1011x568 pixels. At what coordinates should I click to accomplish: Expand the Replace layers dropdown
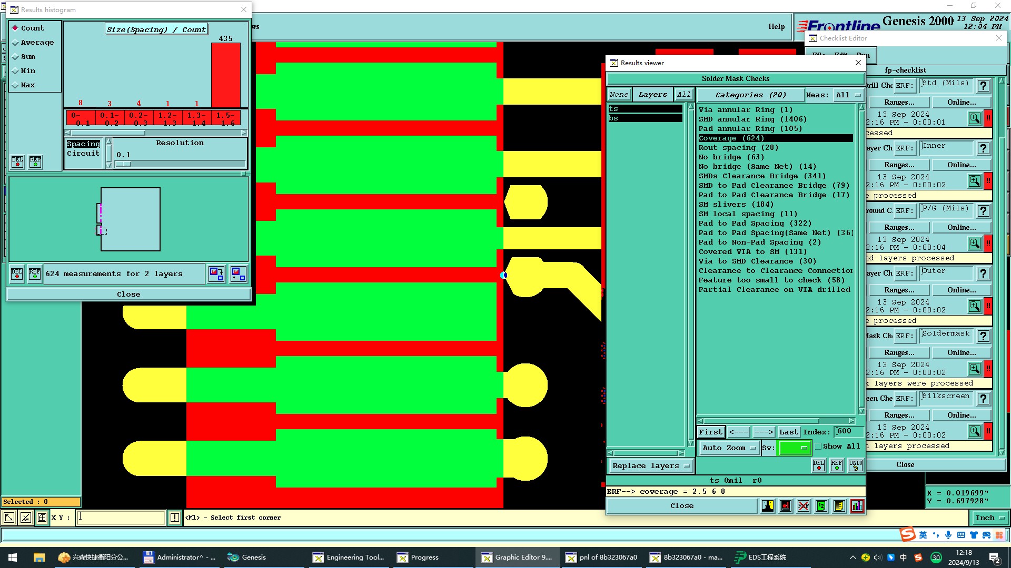651,466
